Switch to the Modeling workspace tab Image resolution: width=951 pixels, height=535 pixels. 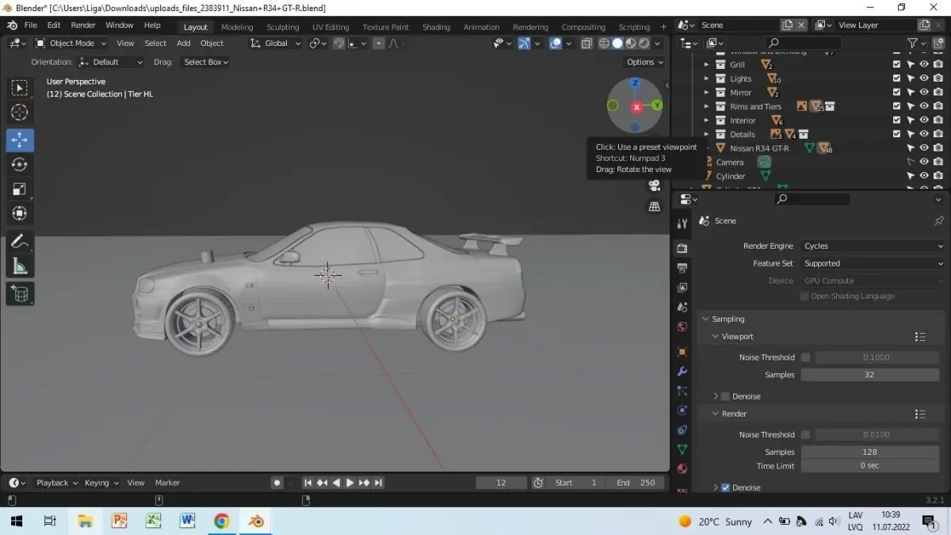coord(237,27)
